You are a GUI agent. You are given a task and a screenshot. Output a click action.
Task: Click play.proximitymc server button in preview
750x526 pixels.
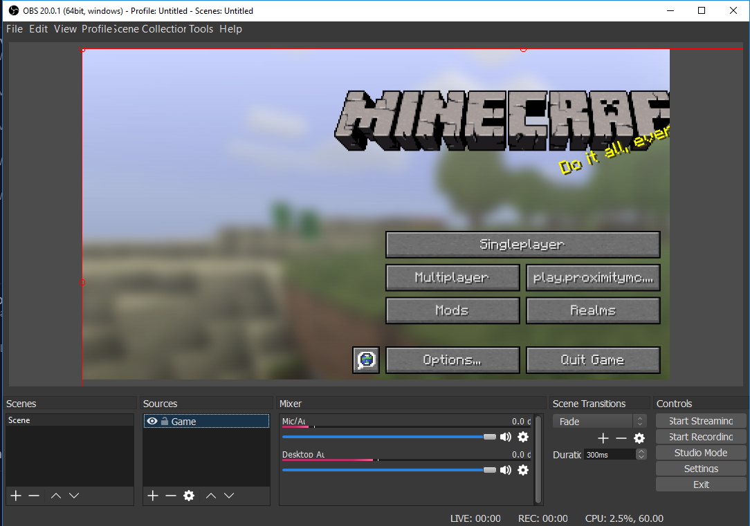click(x=593, y=278)
